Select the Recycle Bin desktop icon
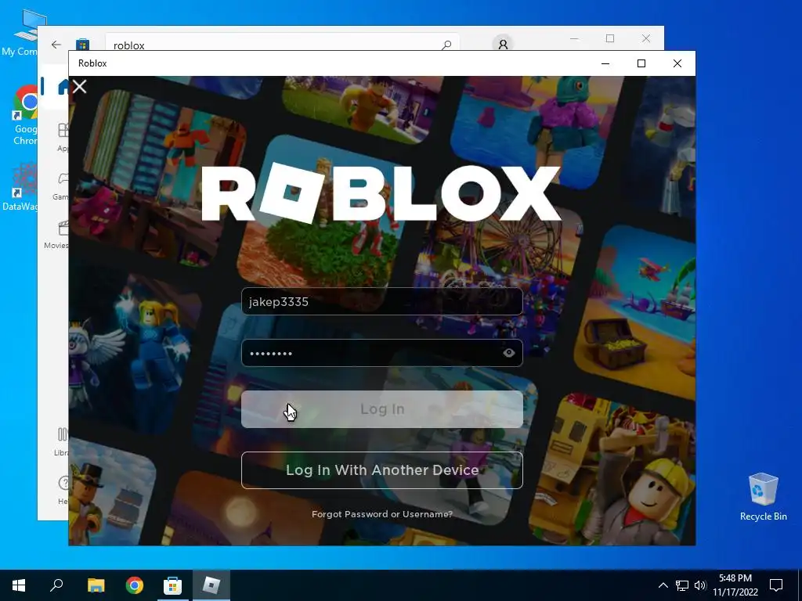The width and height of the screenshot is (802, 601). pos(763,497)
